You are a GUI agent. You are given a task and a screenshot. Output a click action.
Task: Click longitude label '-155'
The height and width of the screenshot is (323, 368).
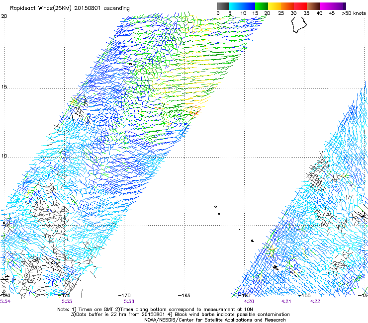pos(304,295)
